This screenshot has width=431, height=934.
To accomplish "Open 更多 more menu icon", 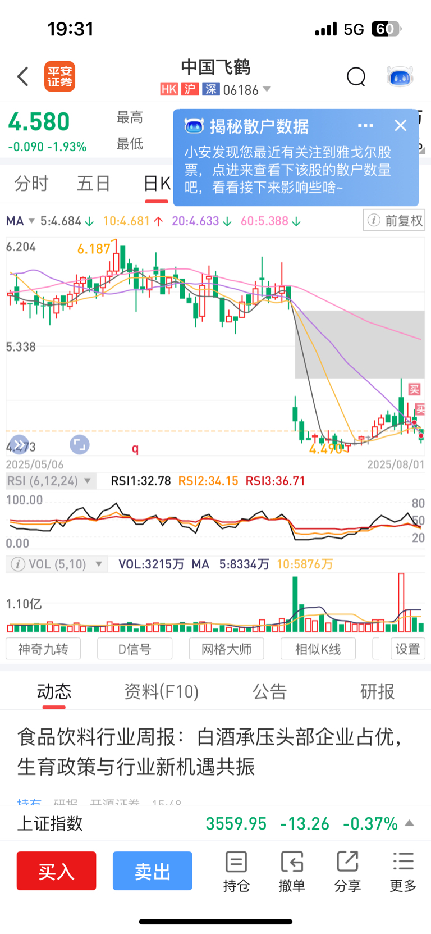I will [403, 872].
